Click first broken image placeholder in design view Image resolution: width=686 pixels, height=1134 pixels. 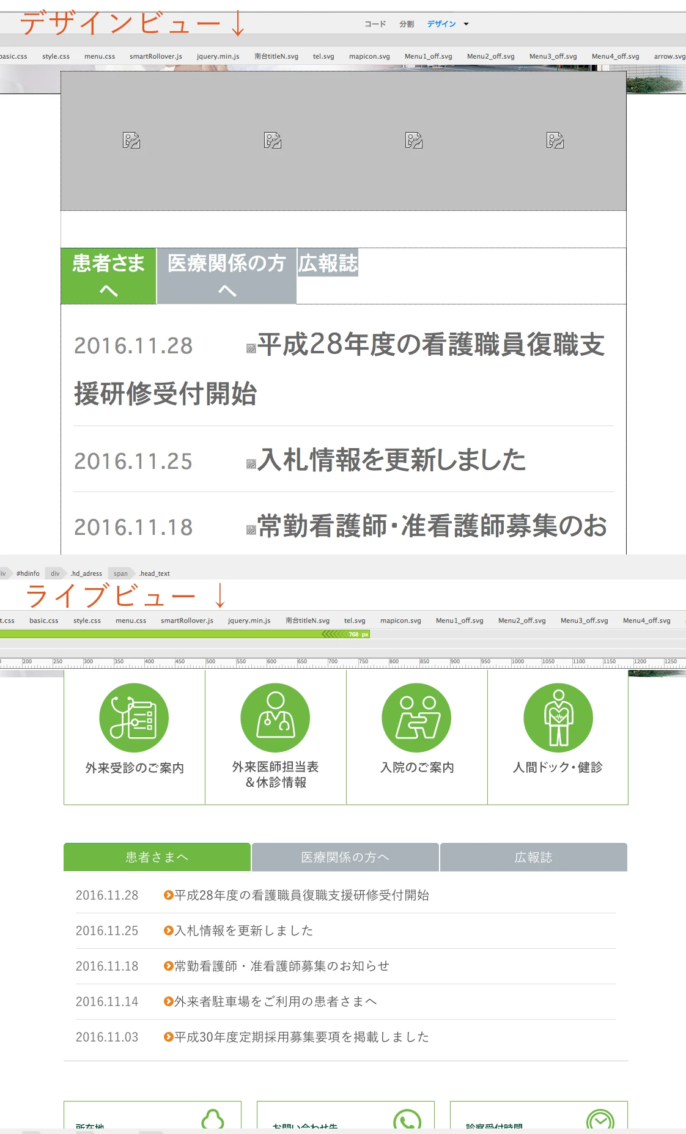(x=131, y=141)
